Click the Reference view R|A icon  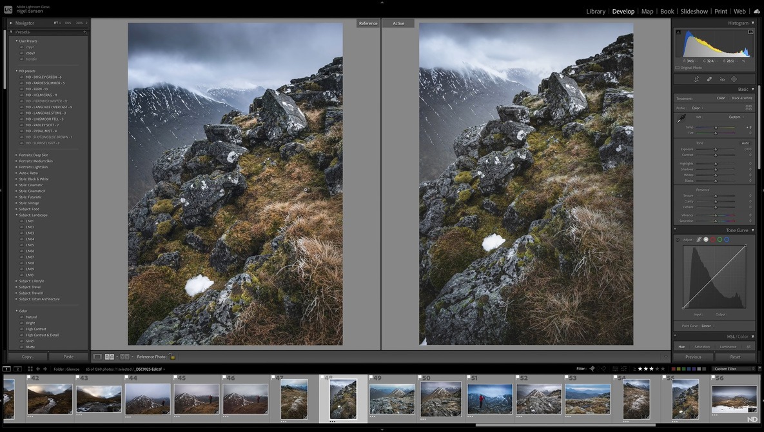pos(110,357)
